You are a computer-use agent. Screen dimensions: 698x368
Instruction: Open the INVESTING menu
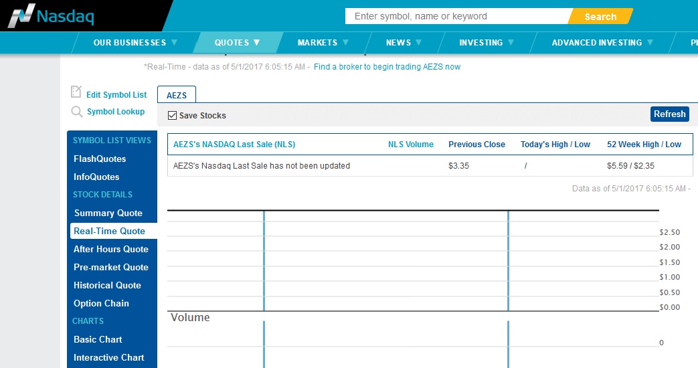481,43
